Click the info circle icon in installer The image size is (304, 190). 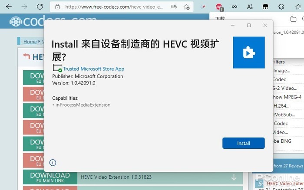pos(53,163)
